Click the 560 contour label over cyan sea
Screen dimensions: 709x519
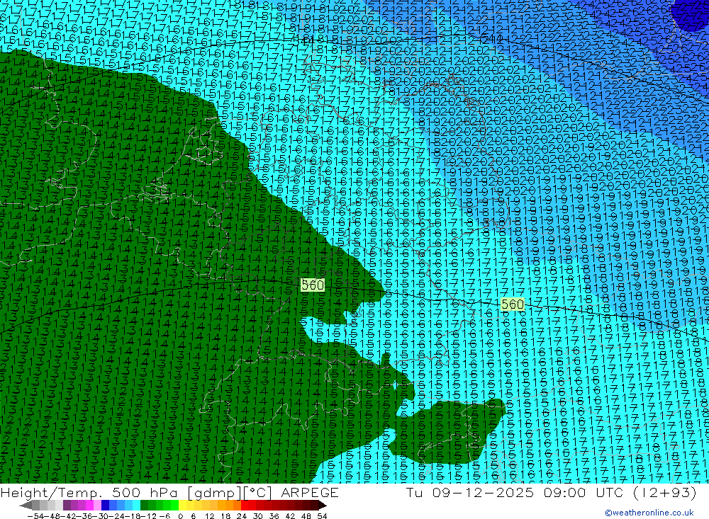click(513, 304)
